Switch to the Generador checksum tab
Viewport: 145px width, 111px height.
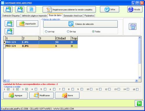(73, 16)
